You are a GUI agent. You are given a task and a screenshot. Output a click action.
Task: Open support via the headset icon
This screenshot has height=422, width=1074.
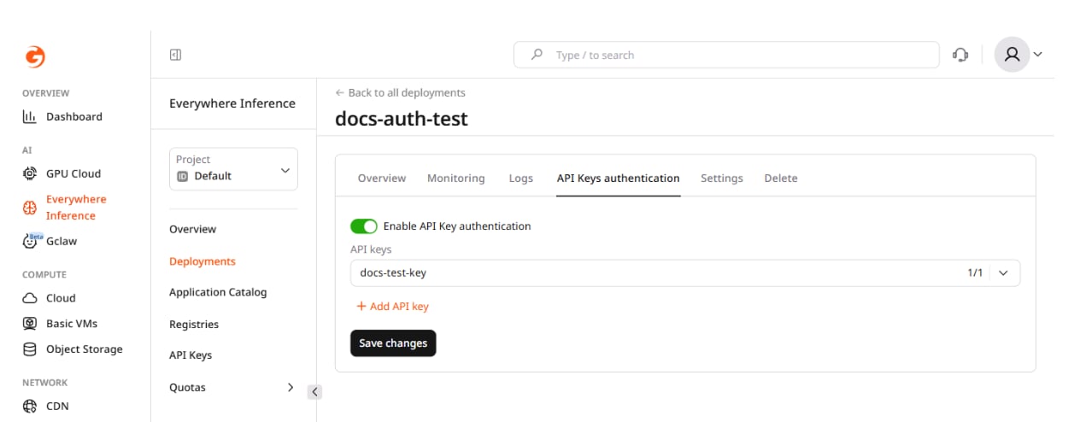(x=960, y=55)
